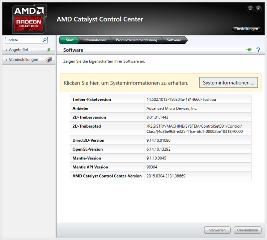Select the value 9.14.10.01080
Screen dimensions: 267x240
point(158,140)
